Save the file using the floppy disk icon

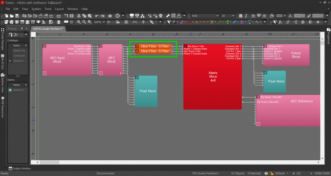[17, 16]
